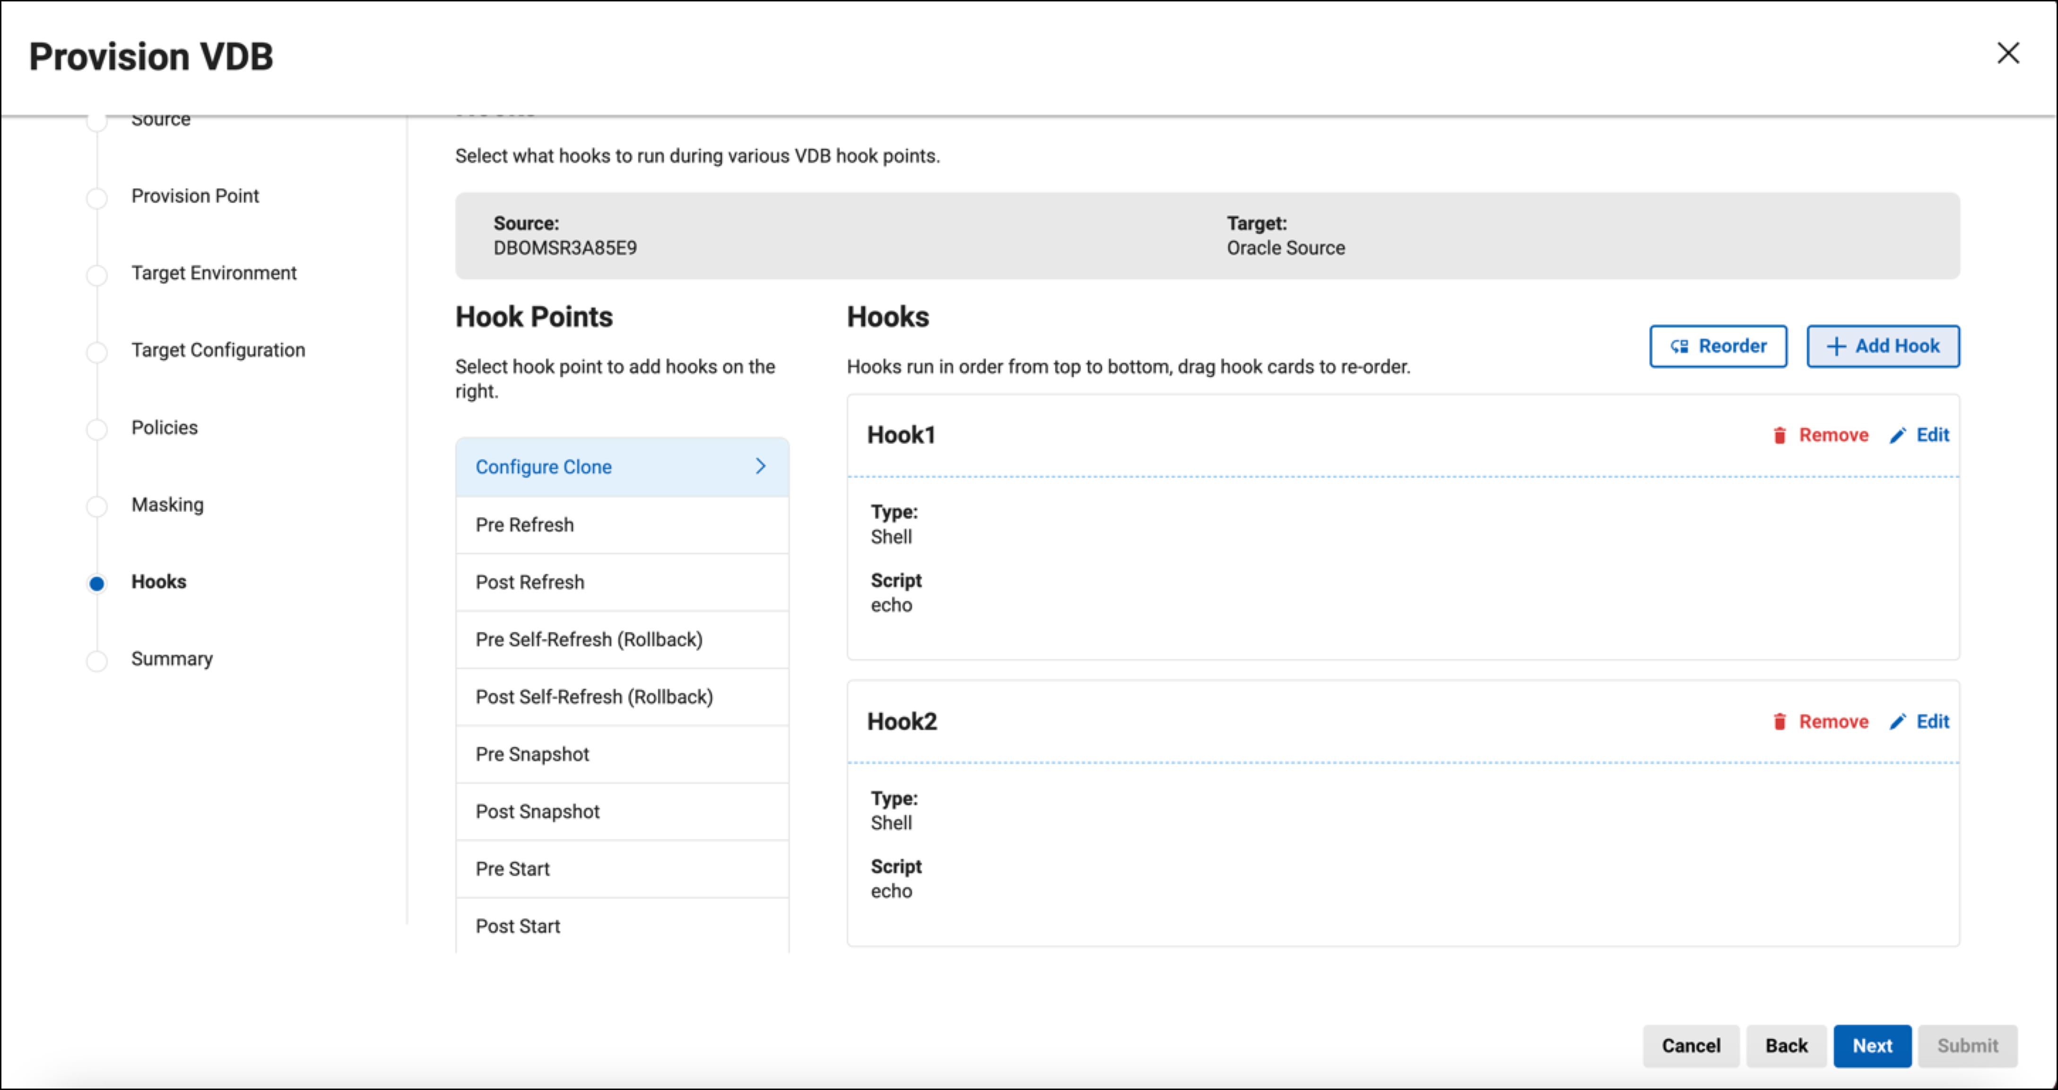Jump to the Policies wizard step
Viewport: 2058px width, 1090px height.
[x=164, y=427]
